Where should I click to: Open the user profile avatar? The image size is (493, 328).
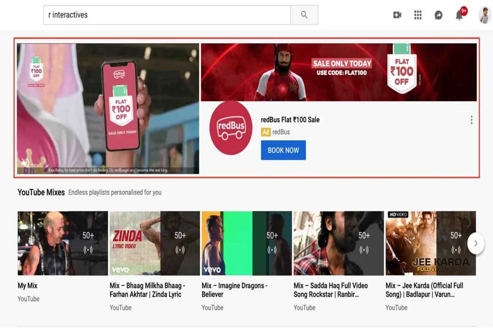484,15
